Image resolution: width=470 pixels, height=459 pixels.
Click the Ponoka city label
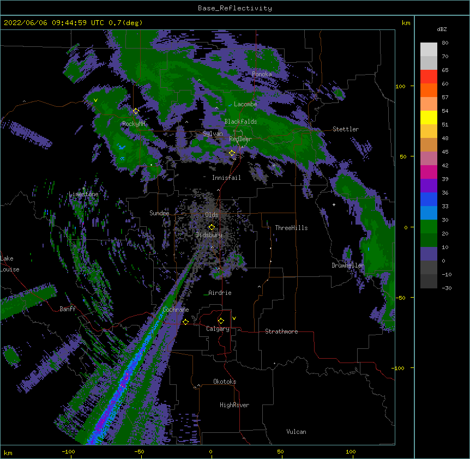(x=262, y=74)
